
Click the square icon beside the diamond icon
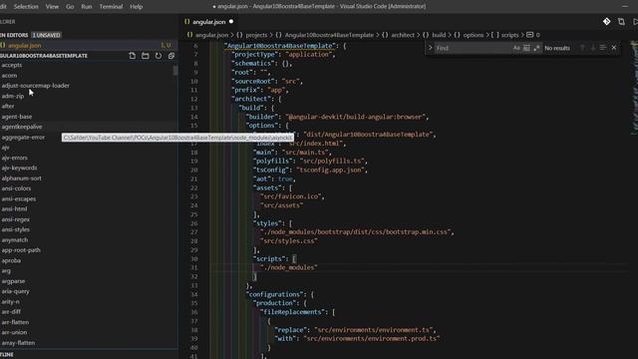point(621,22)
